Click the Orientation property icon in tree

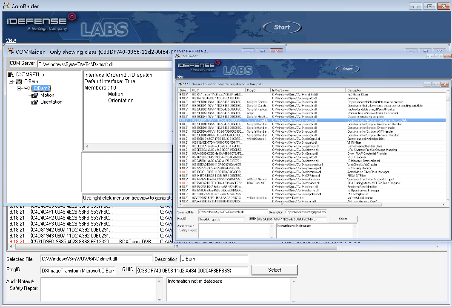[x=35, y=102]
